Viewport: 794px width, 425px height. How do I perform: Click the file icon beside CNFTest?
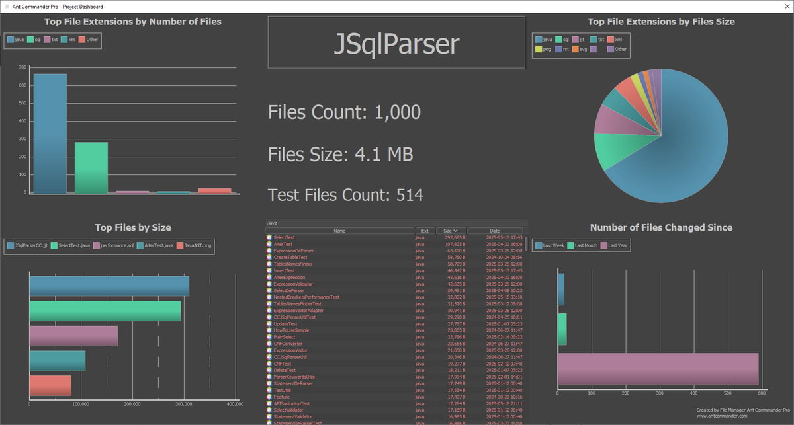pos(269,364)
